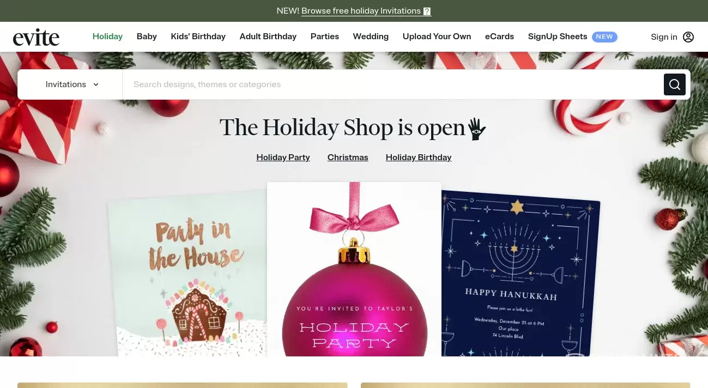Viewport: 708px width, 388px height.
Task: Click the icon after Browse free holiday Invitations
Action: pos(427,11)
